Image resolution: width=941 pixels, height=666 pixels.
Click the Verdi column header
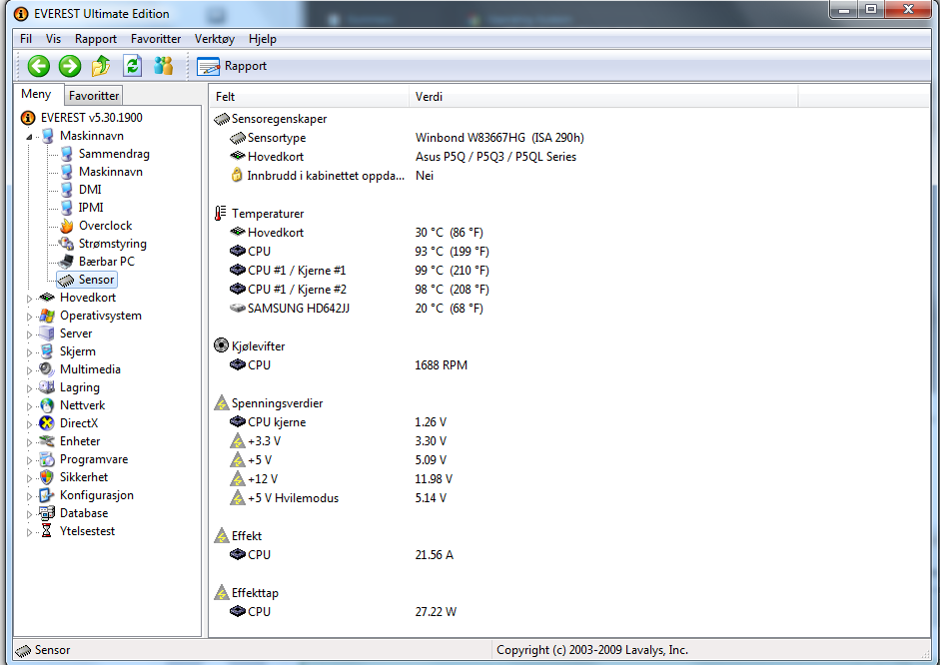[x=603, y=97]
